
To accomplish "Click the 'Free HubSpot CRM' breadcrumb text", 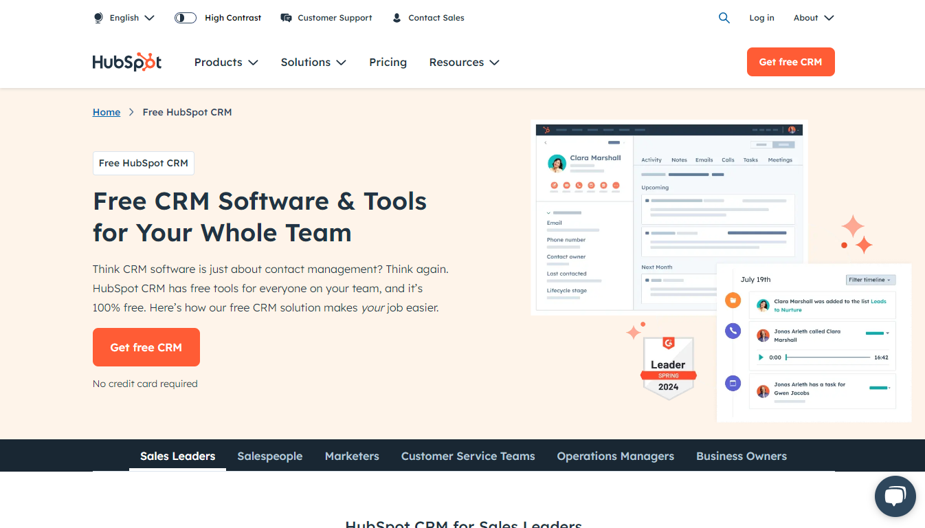I will (187, 112).
